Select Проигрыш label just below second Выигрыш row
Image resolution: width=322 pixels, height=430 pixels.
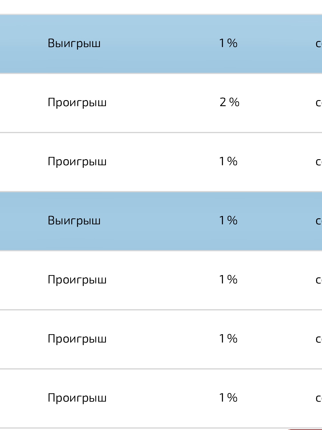click(x=77, y=280)
